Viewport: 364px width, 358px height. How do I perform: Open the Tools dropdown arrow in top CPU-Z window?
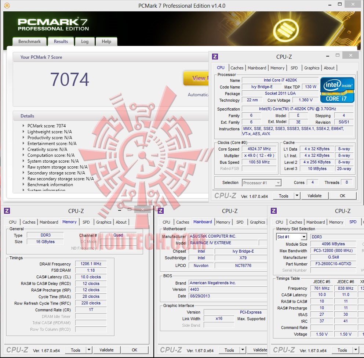pyautogui.click(x=297, y=196)
